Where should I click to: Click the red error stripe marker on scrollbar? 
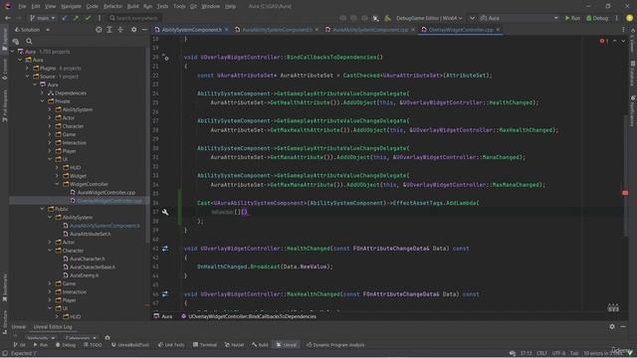(x=625, y=193)
